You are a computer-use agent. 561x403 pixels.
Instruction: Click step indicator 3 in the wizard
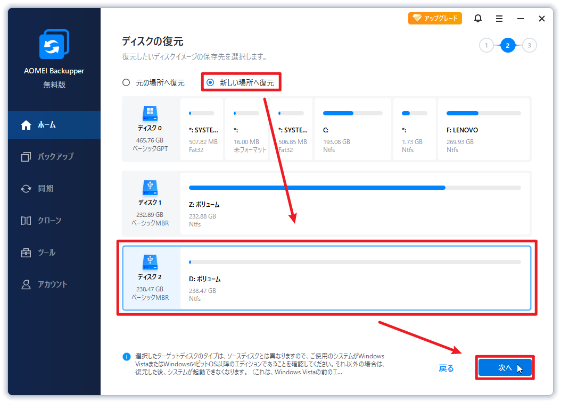click(x=529, y=46)
